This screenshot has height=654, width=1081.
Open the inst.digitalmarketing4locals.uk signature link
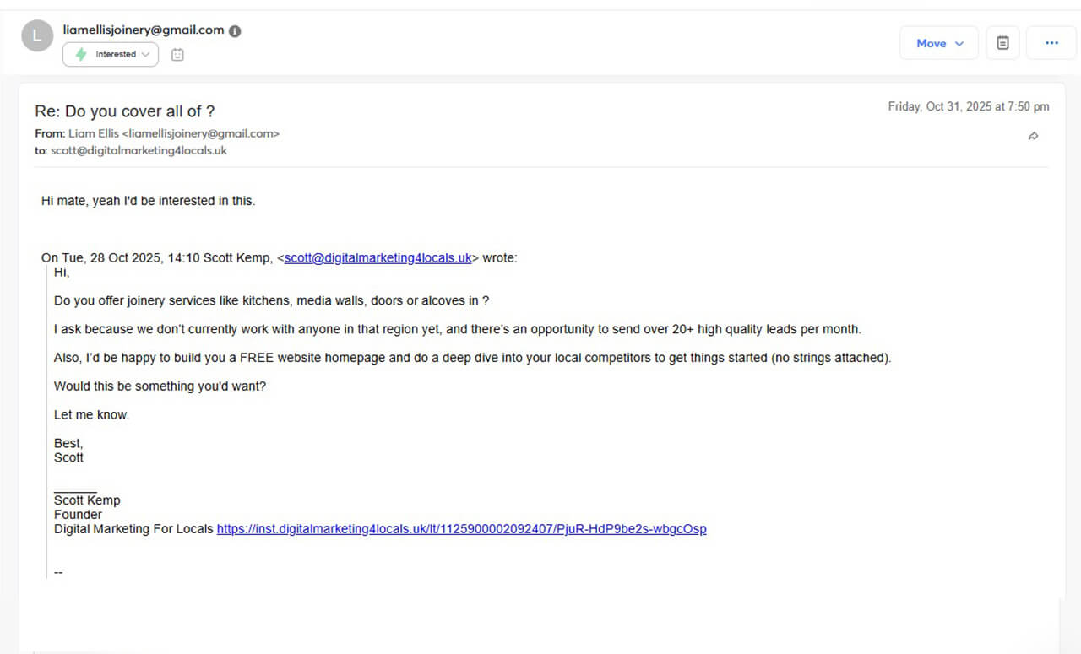[x=461, y=529]
